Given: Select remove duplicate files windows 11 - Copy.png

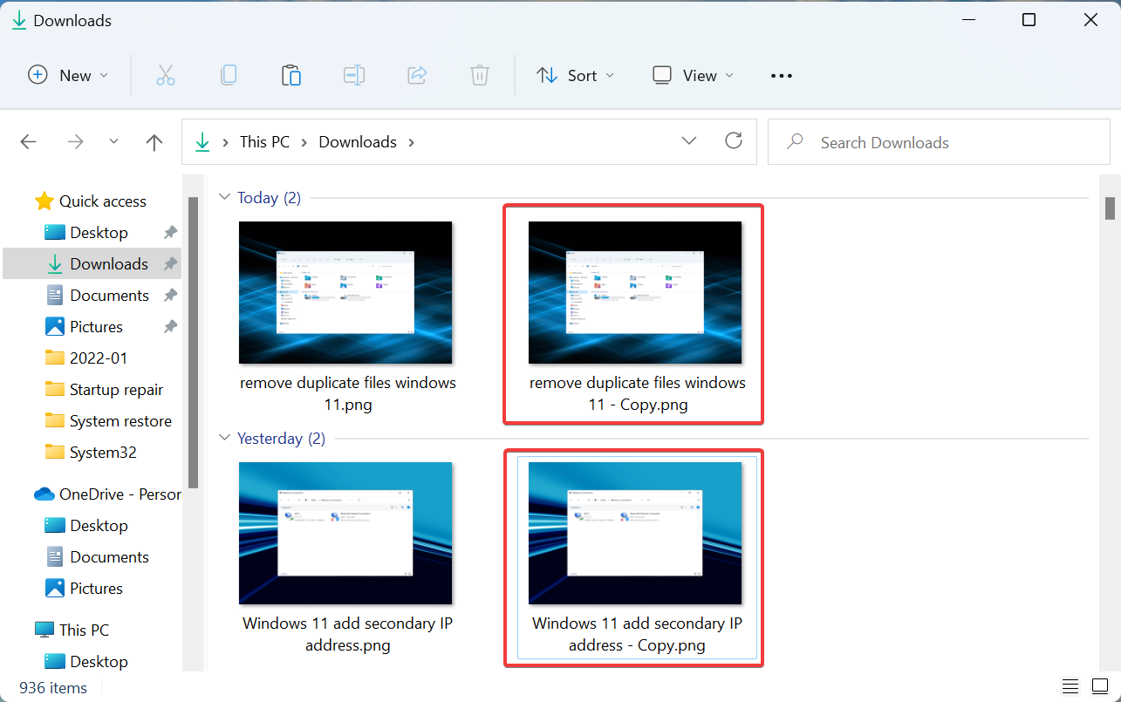Looking at the screenshot, I should [634, 314].
